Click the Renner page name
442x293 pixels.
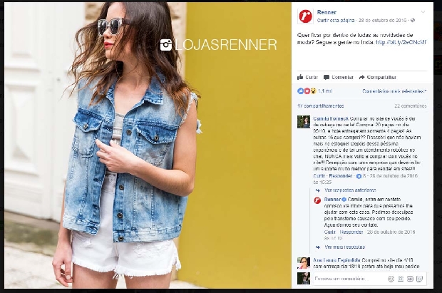tap(327, 12)
